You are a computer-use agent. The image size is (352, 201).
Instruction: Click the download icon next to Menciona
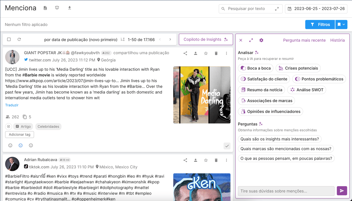pos(70,8)
